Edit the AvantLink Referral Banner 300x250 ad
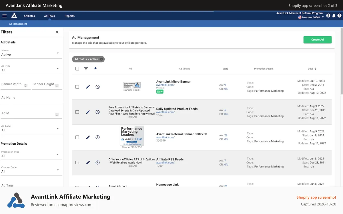 (88, 137)
